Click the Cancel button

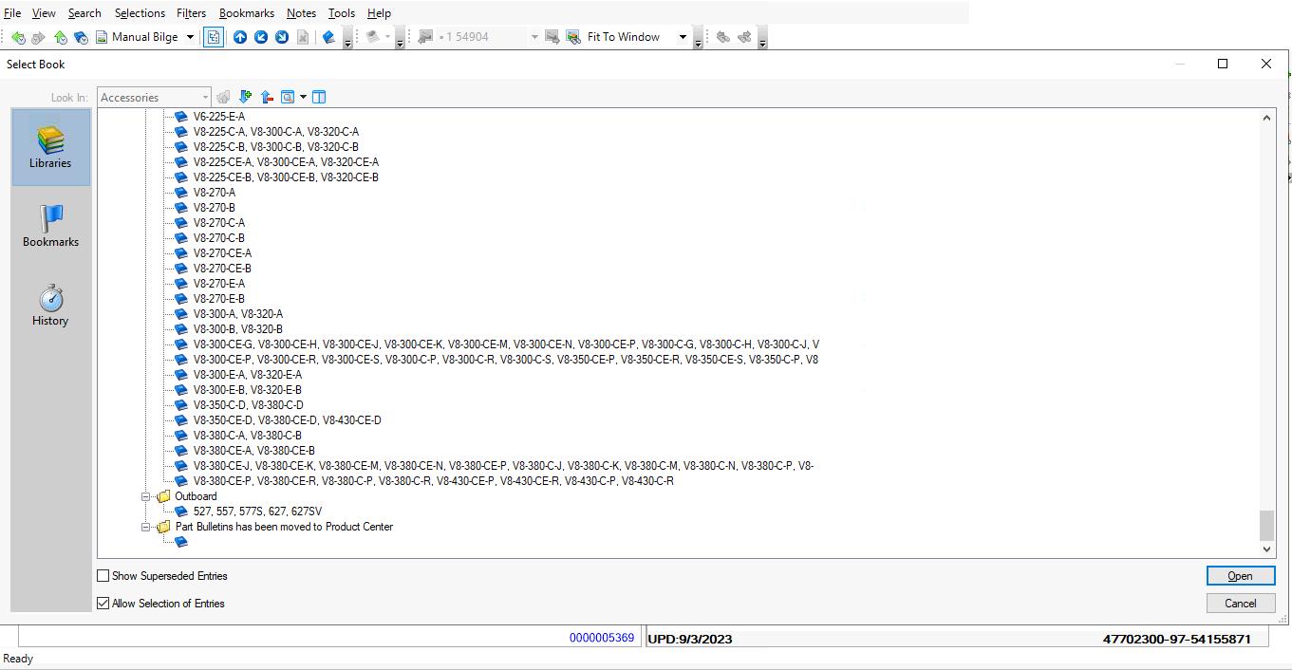point(1240,604)
